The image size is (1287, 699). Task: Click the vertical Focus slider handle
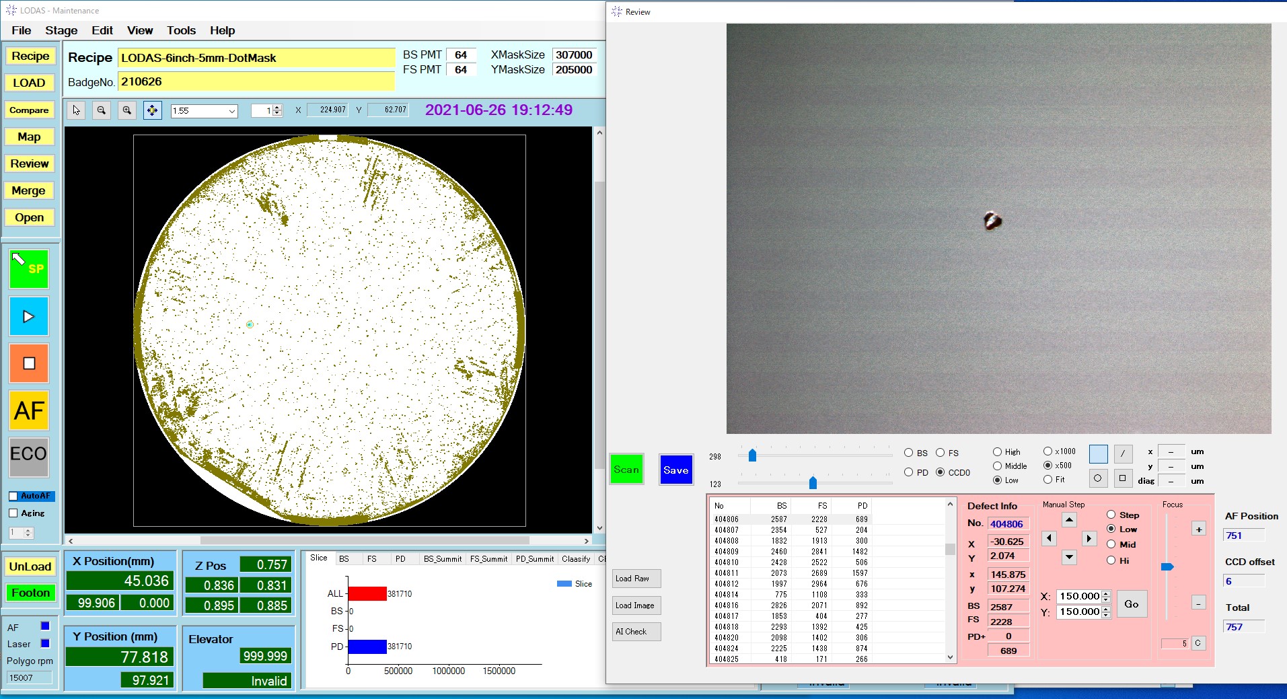pyautogui.click(x=1167, y=566)
